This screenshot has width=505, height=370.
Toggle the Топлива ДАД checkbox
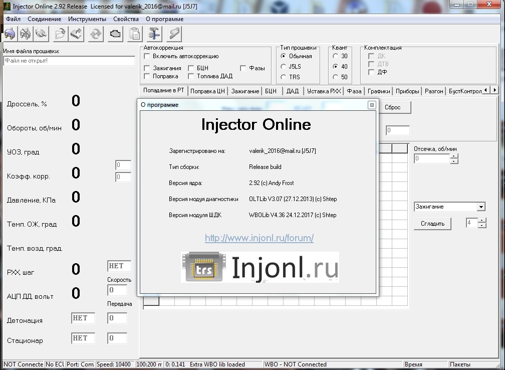tap(191, 76)
